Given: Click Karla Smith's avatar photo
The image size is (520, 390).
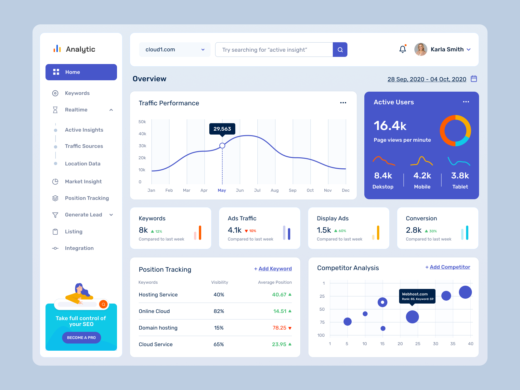Looking at the screenshot, I should 421,49.
